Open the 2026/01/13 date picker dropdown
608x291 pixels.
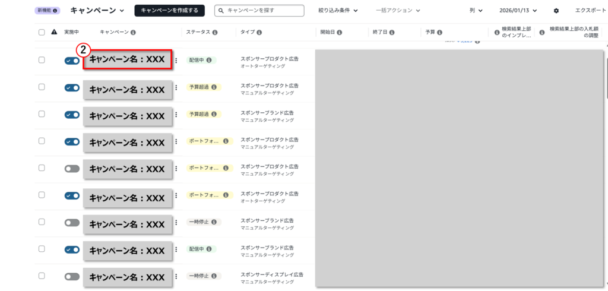click(x=518, y=11)
